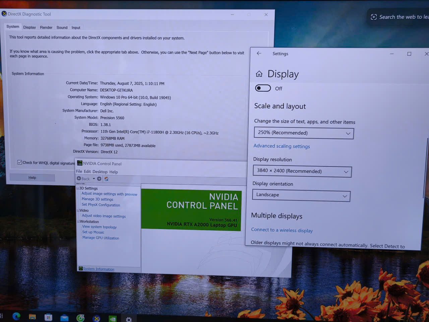Select View system topology

point(100,227)
